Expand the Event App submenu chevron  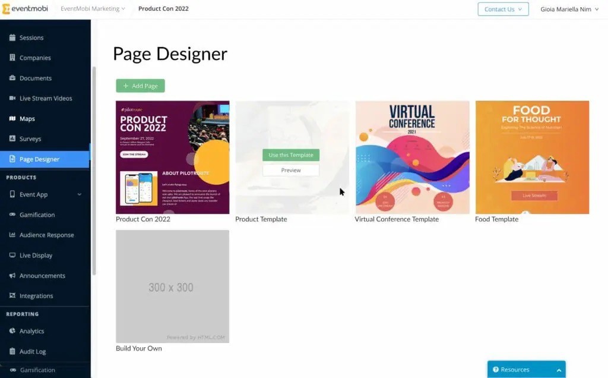coord(79,194)
